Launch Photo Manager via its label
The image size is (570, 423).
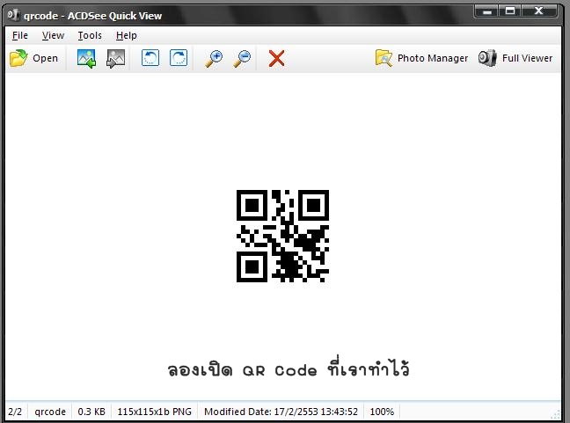point(433,58)
